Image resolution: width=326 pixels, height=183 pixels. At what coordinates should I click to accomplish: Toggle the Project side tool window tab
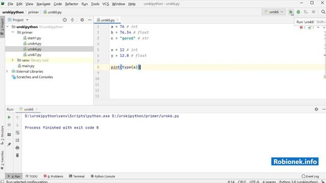(x=2, y=26)
